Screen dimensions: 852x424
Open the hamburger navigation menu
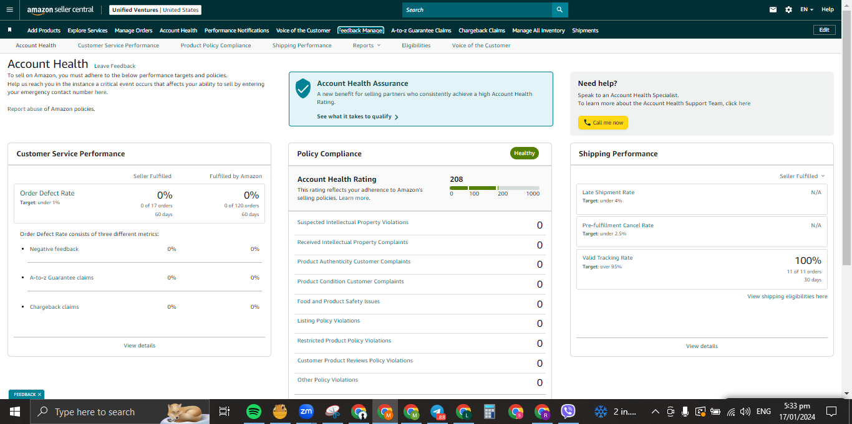(x=9, y=9)
